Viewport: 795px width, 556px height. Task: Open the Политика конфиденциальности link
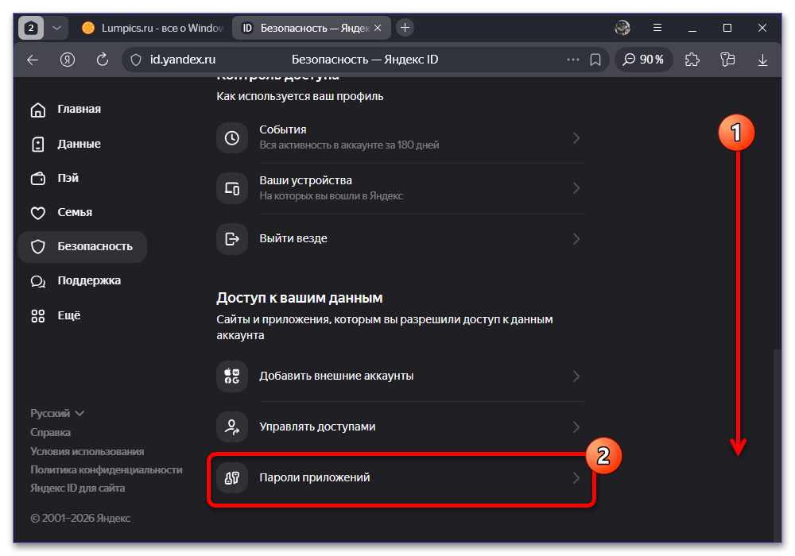107,469
